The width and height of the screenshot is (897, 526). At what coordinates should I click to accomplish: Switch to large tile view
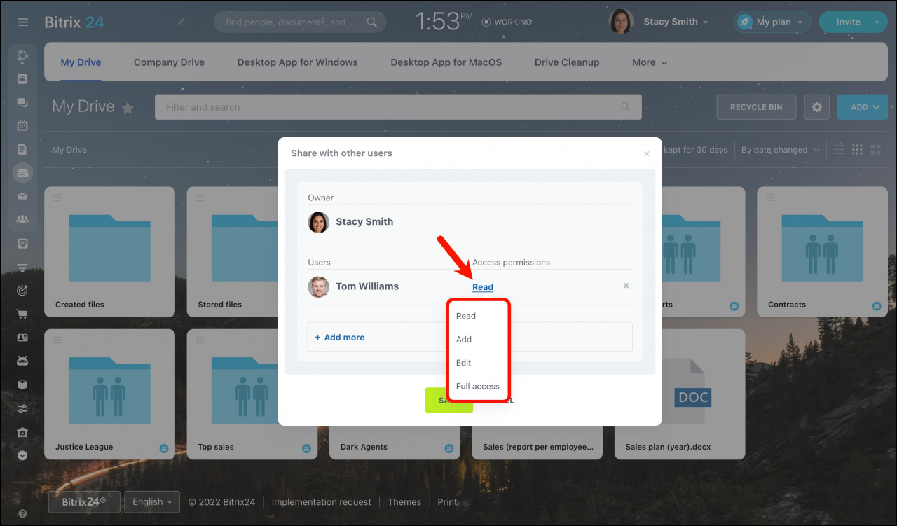click(875, 149)
